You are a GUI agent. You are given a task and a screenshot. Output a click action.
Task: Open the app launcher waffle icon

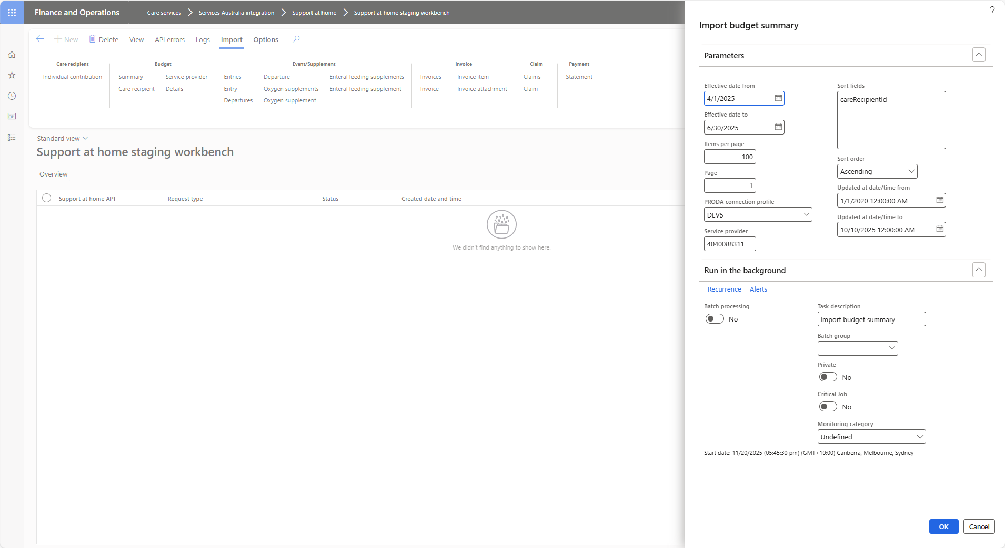pos(12,12)
